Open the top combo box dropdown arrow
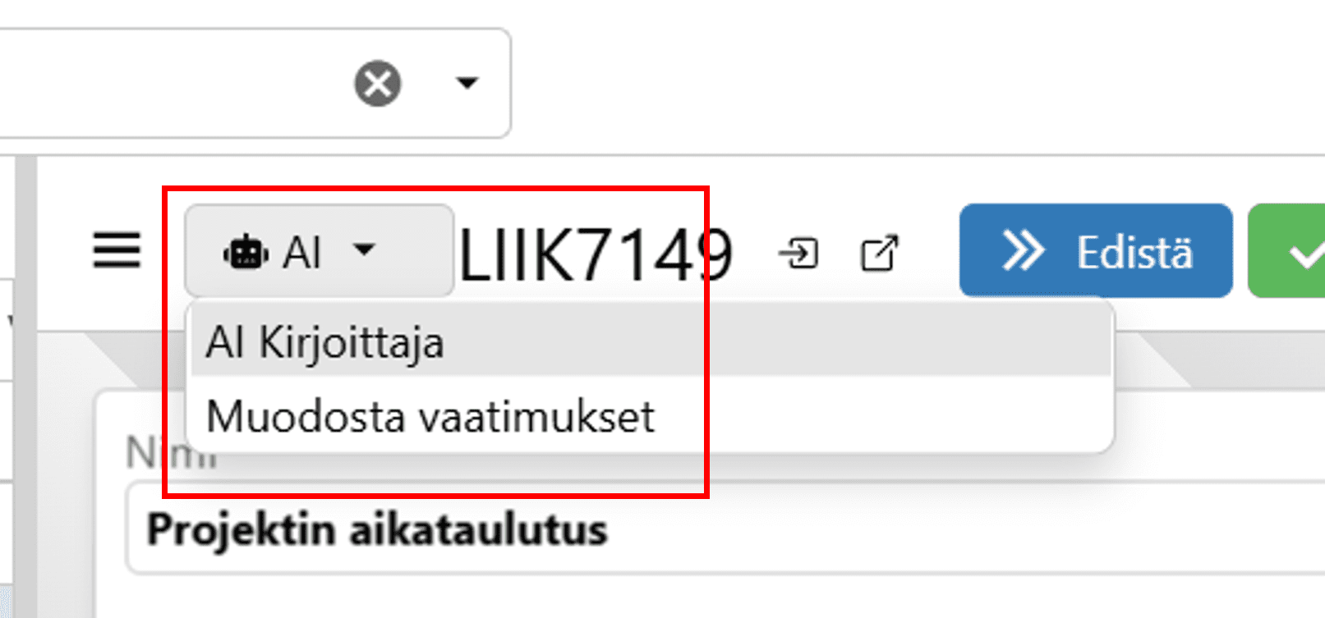This screenshot has height=618, width=1325. tap(467, 83)
